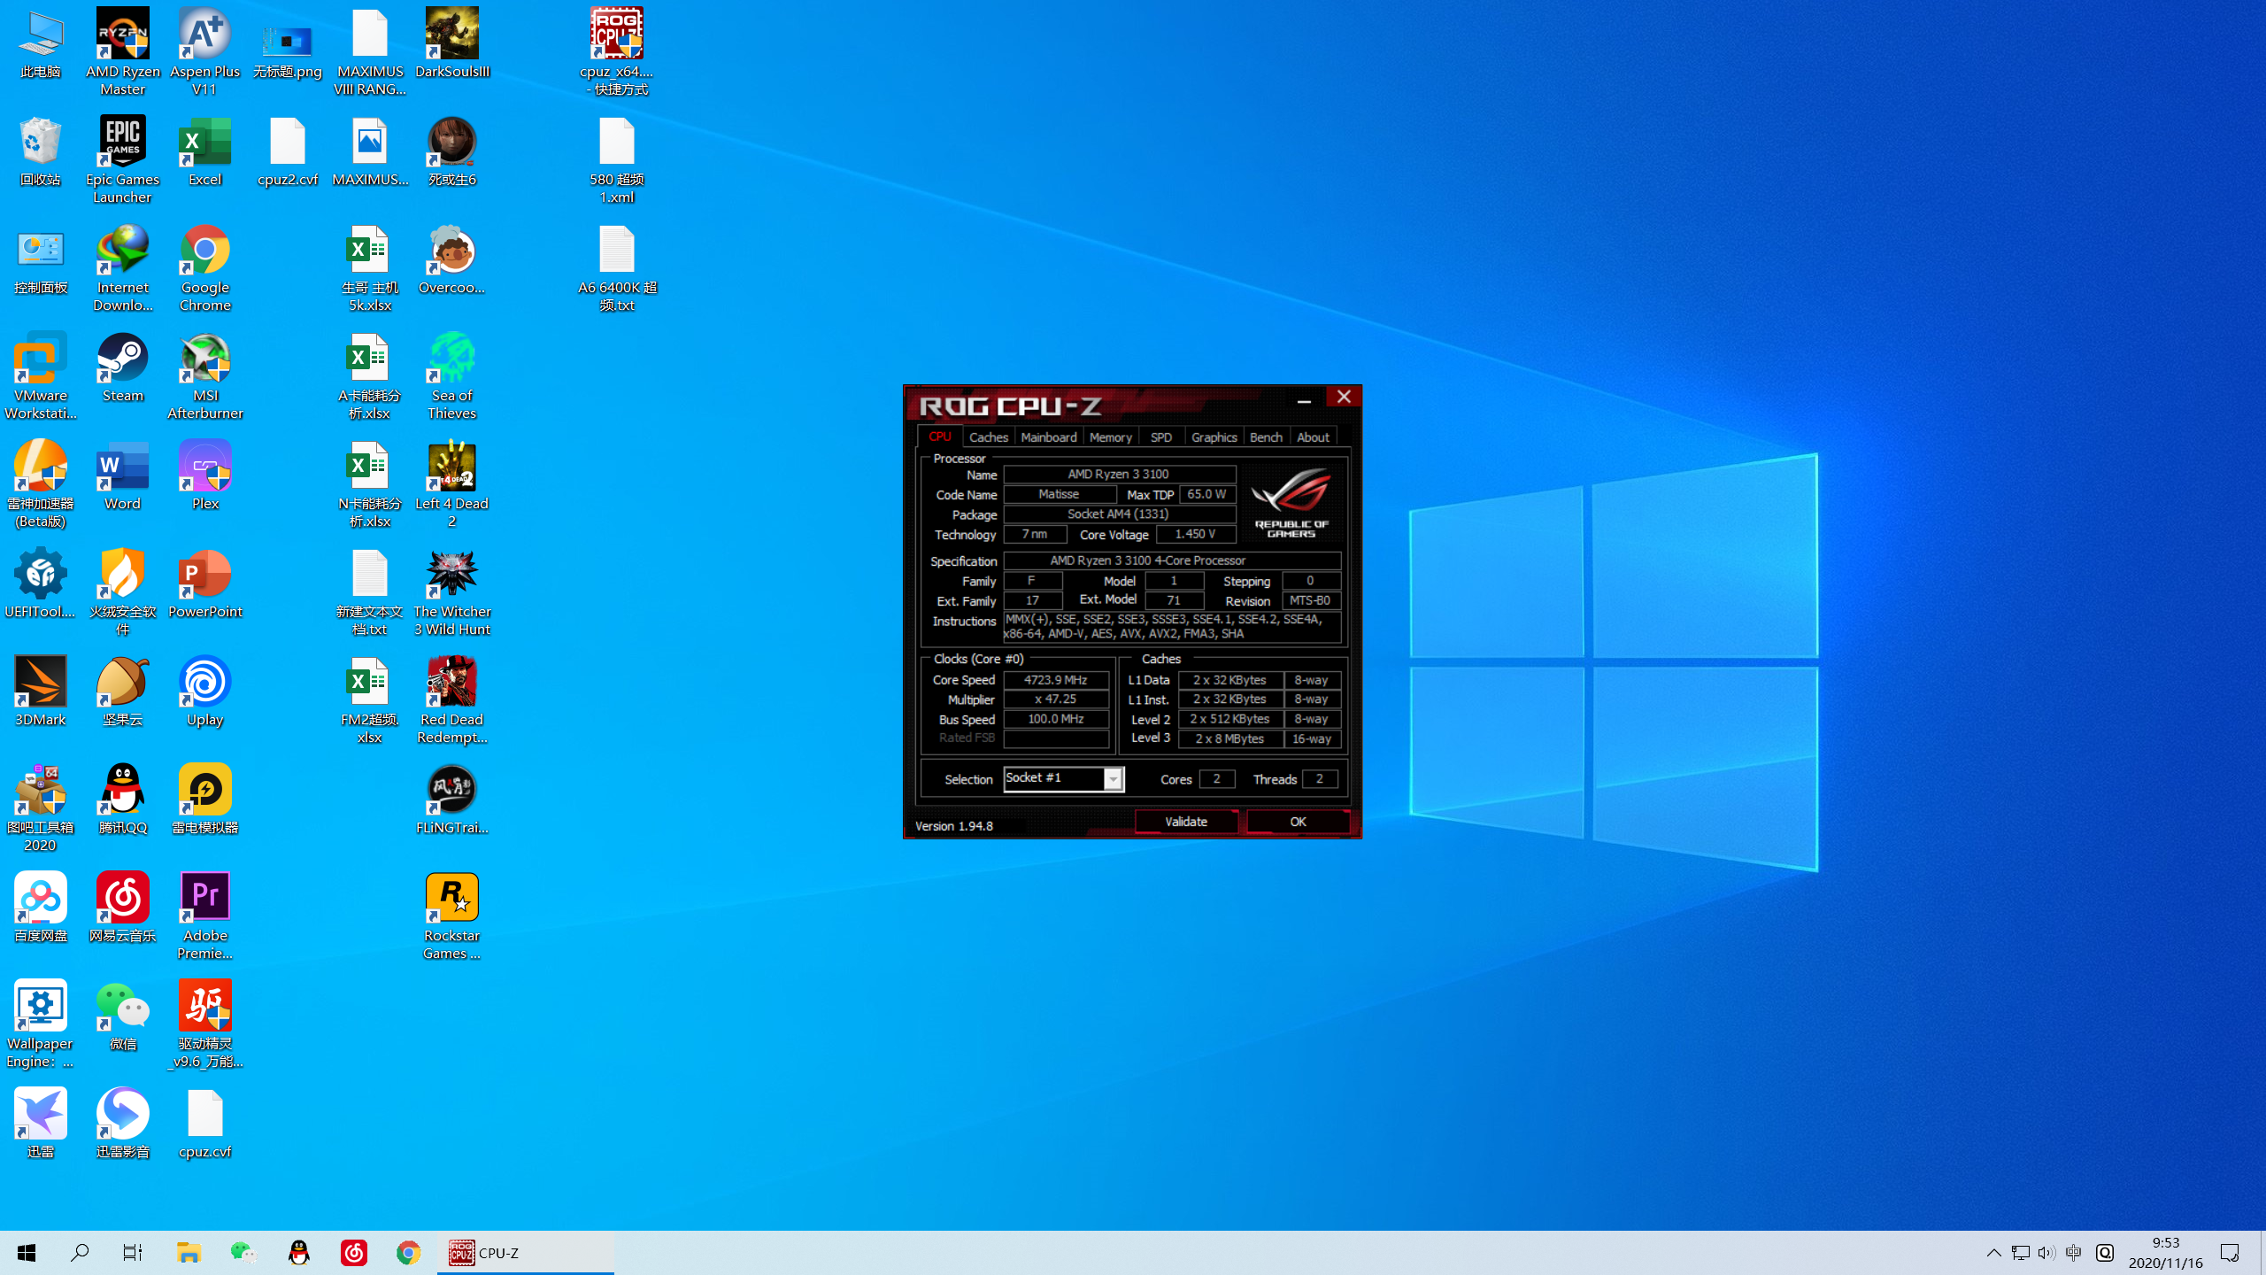The image size is (2266, 1275).
Task: Open the SPD tab
Action: (x=1161, y=437)
